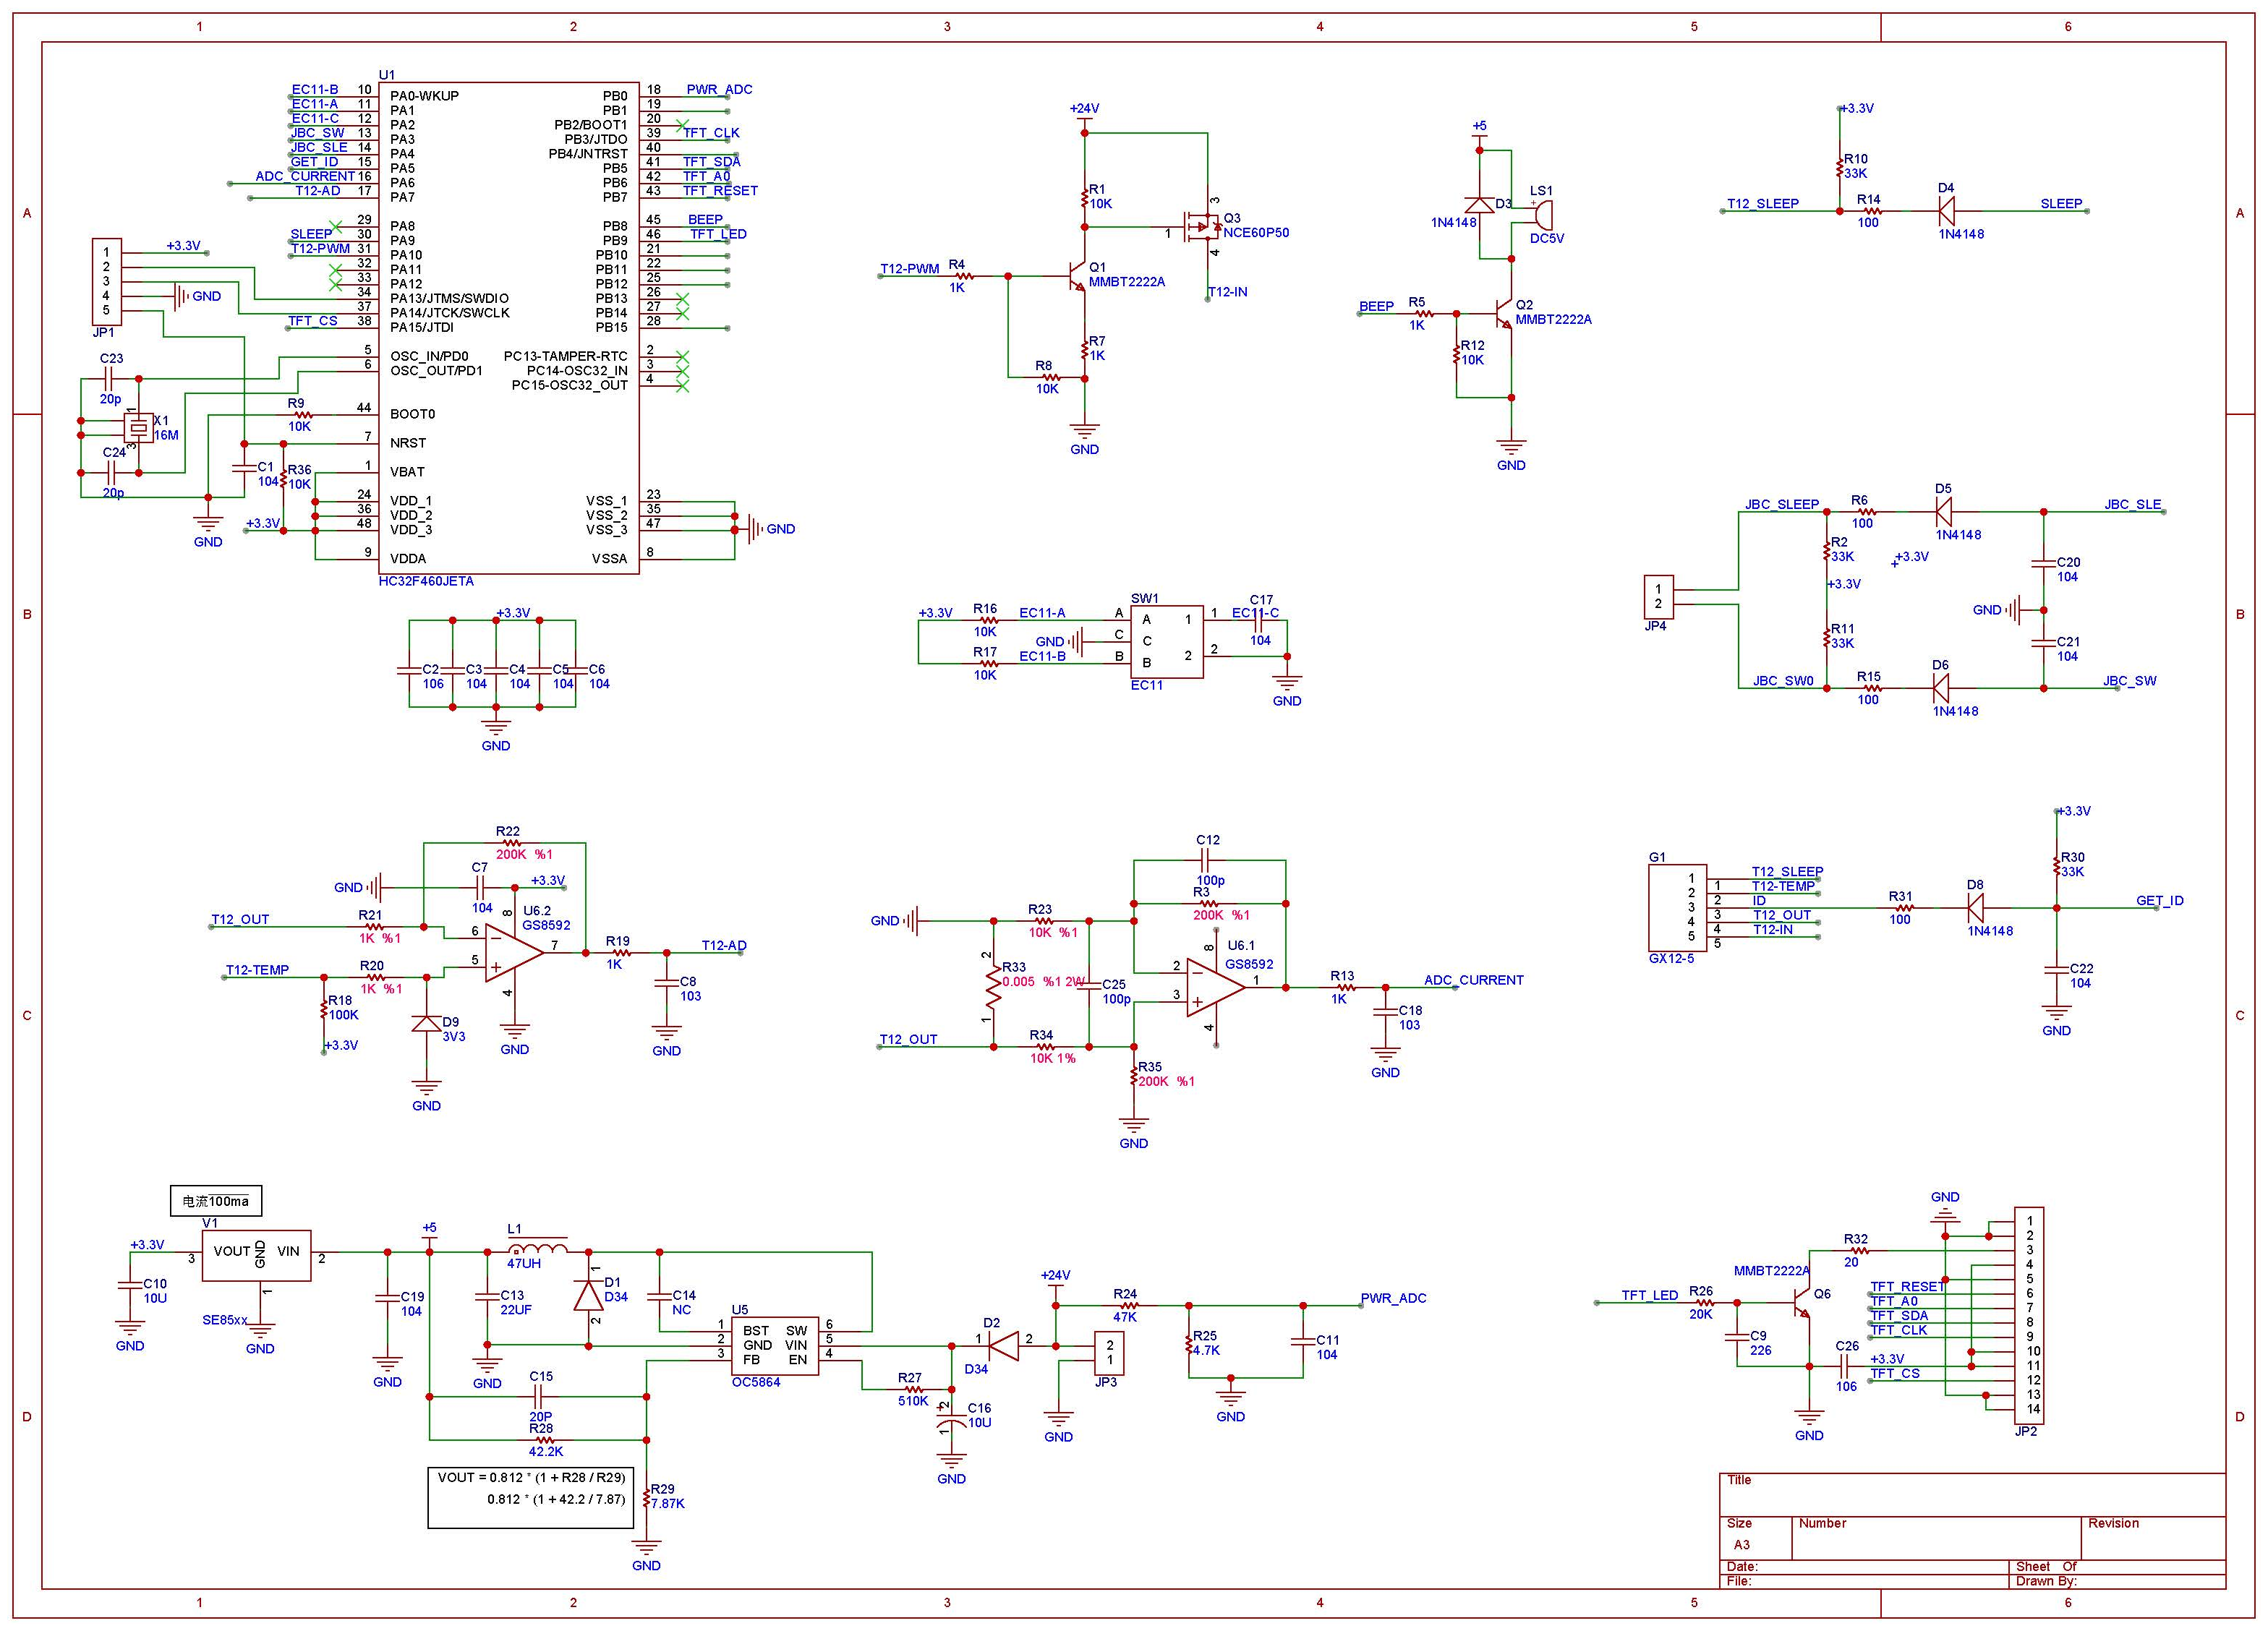Click the Q3 NCE60P50 MOSFET symbol
The width and height of the screenshot is (2268, 1631).
[1203, 228]
